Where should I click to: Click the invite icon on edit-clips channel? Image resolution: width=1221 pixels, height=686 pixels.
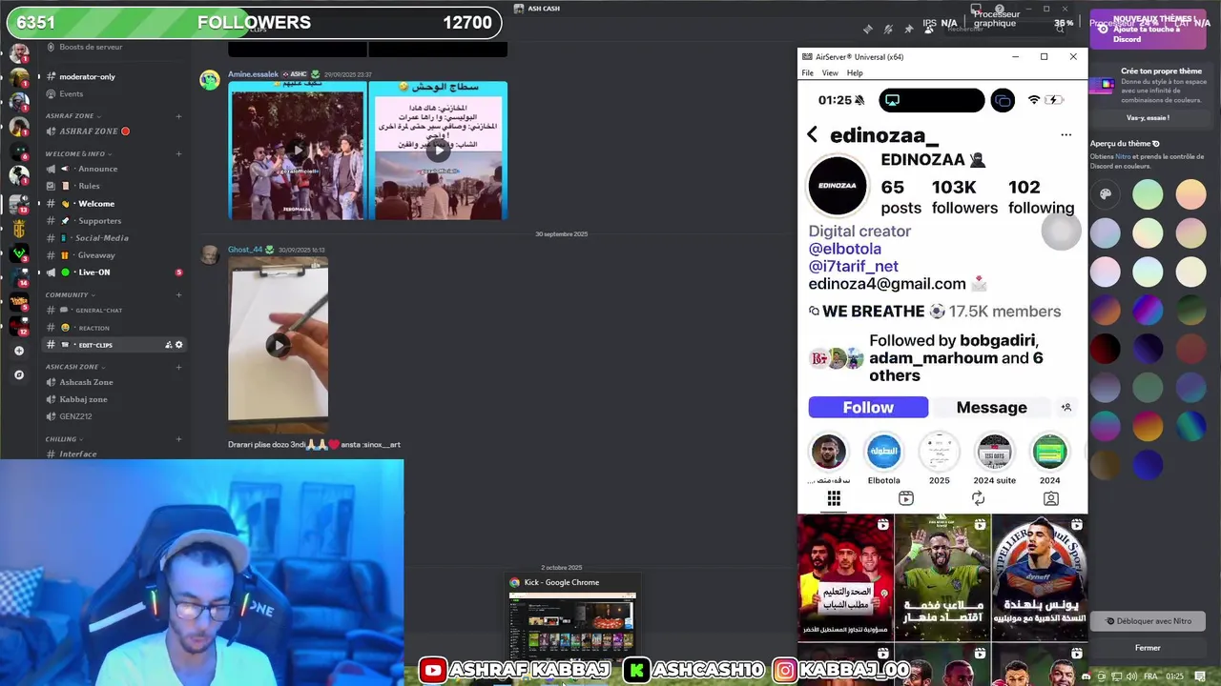(168, 345)
